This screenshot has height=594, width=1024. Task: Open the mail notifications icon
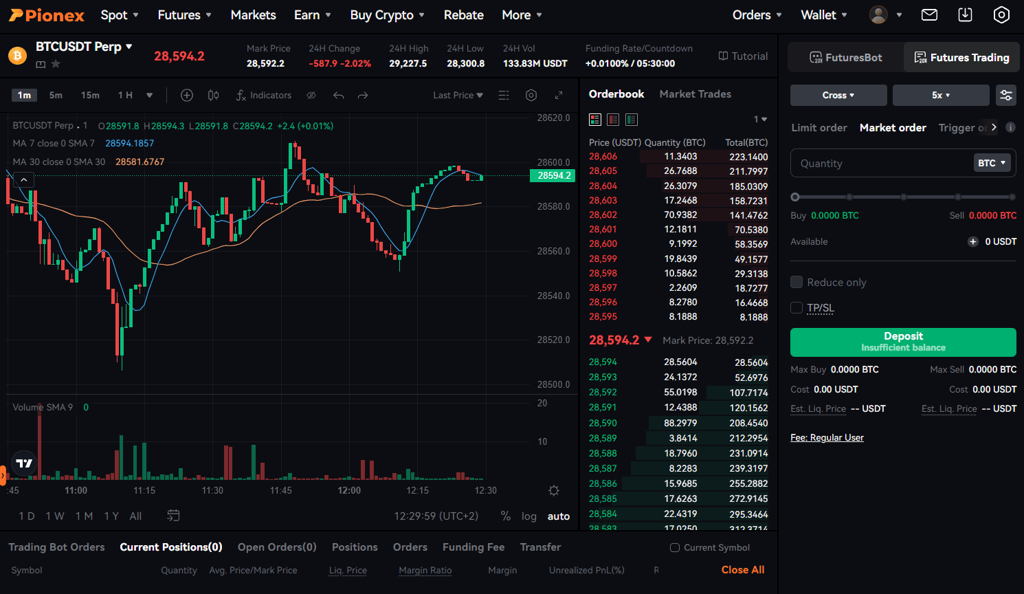(x=929, y=15)
